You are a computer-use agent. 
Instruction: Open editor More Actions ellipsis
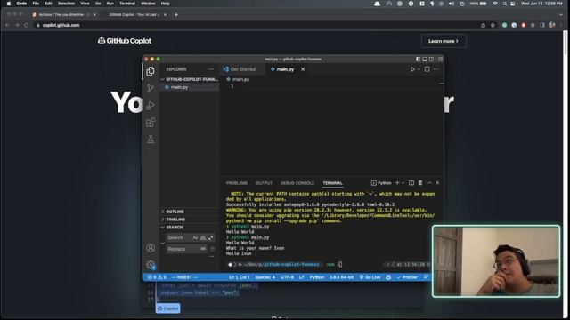coord(436,69)
